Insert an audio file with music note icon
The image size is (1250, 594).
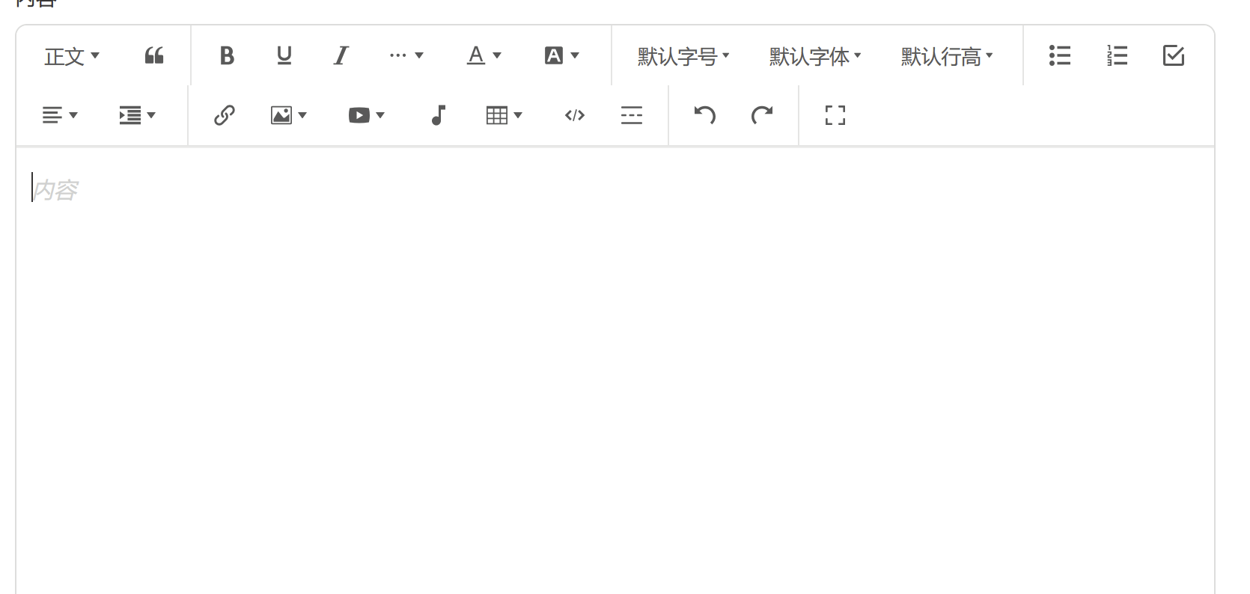439,115
